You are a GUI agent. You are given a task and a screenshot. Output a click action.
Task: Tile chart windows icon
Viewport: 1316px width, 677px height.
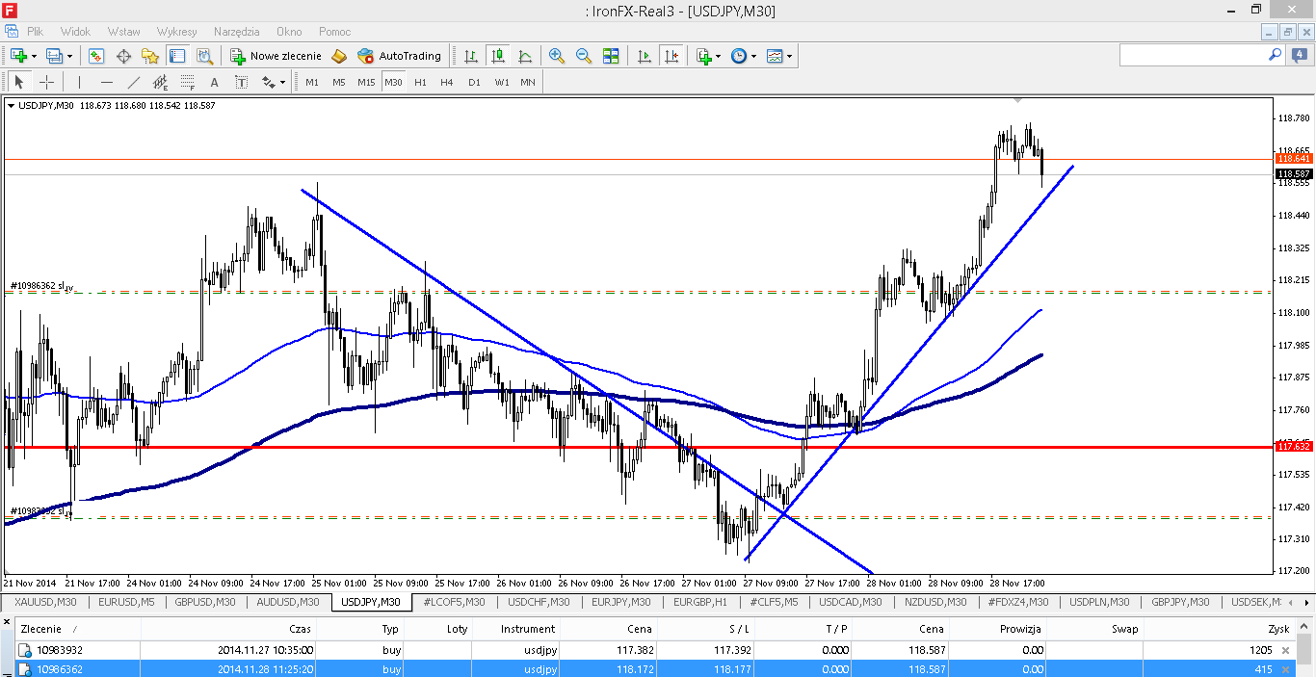tap(611, 56)
